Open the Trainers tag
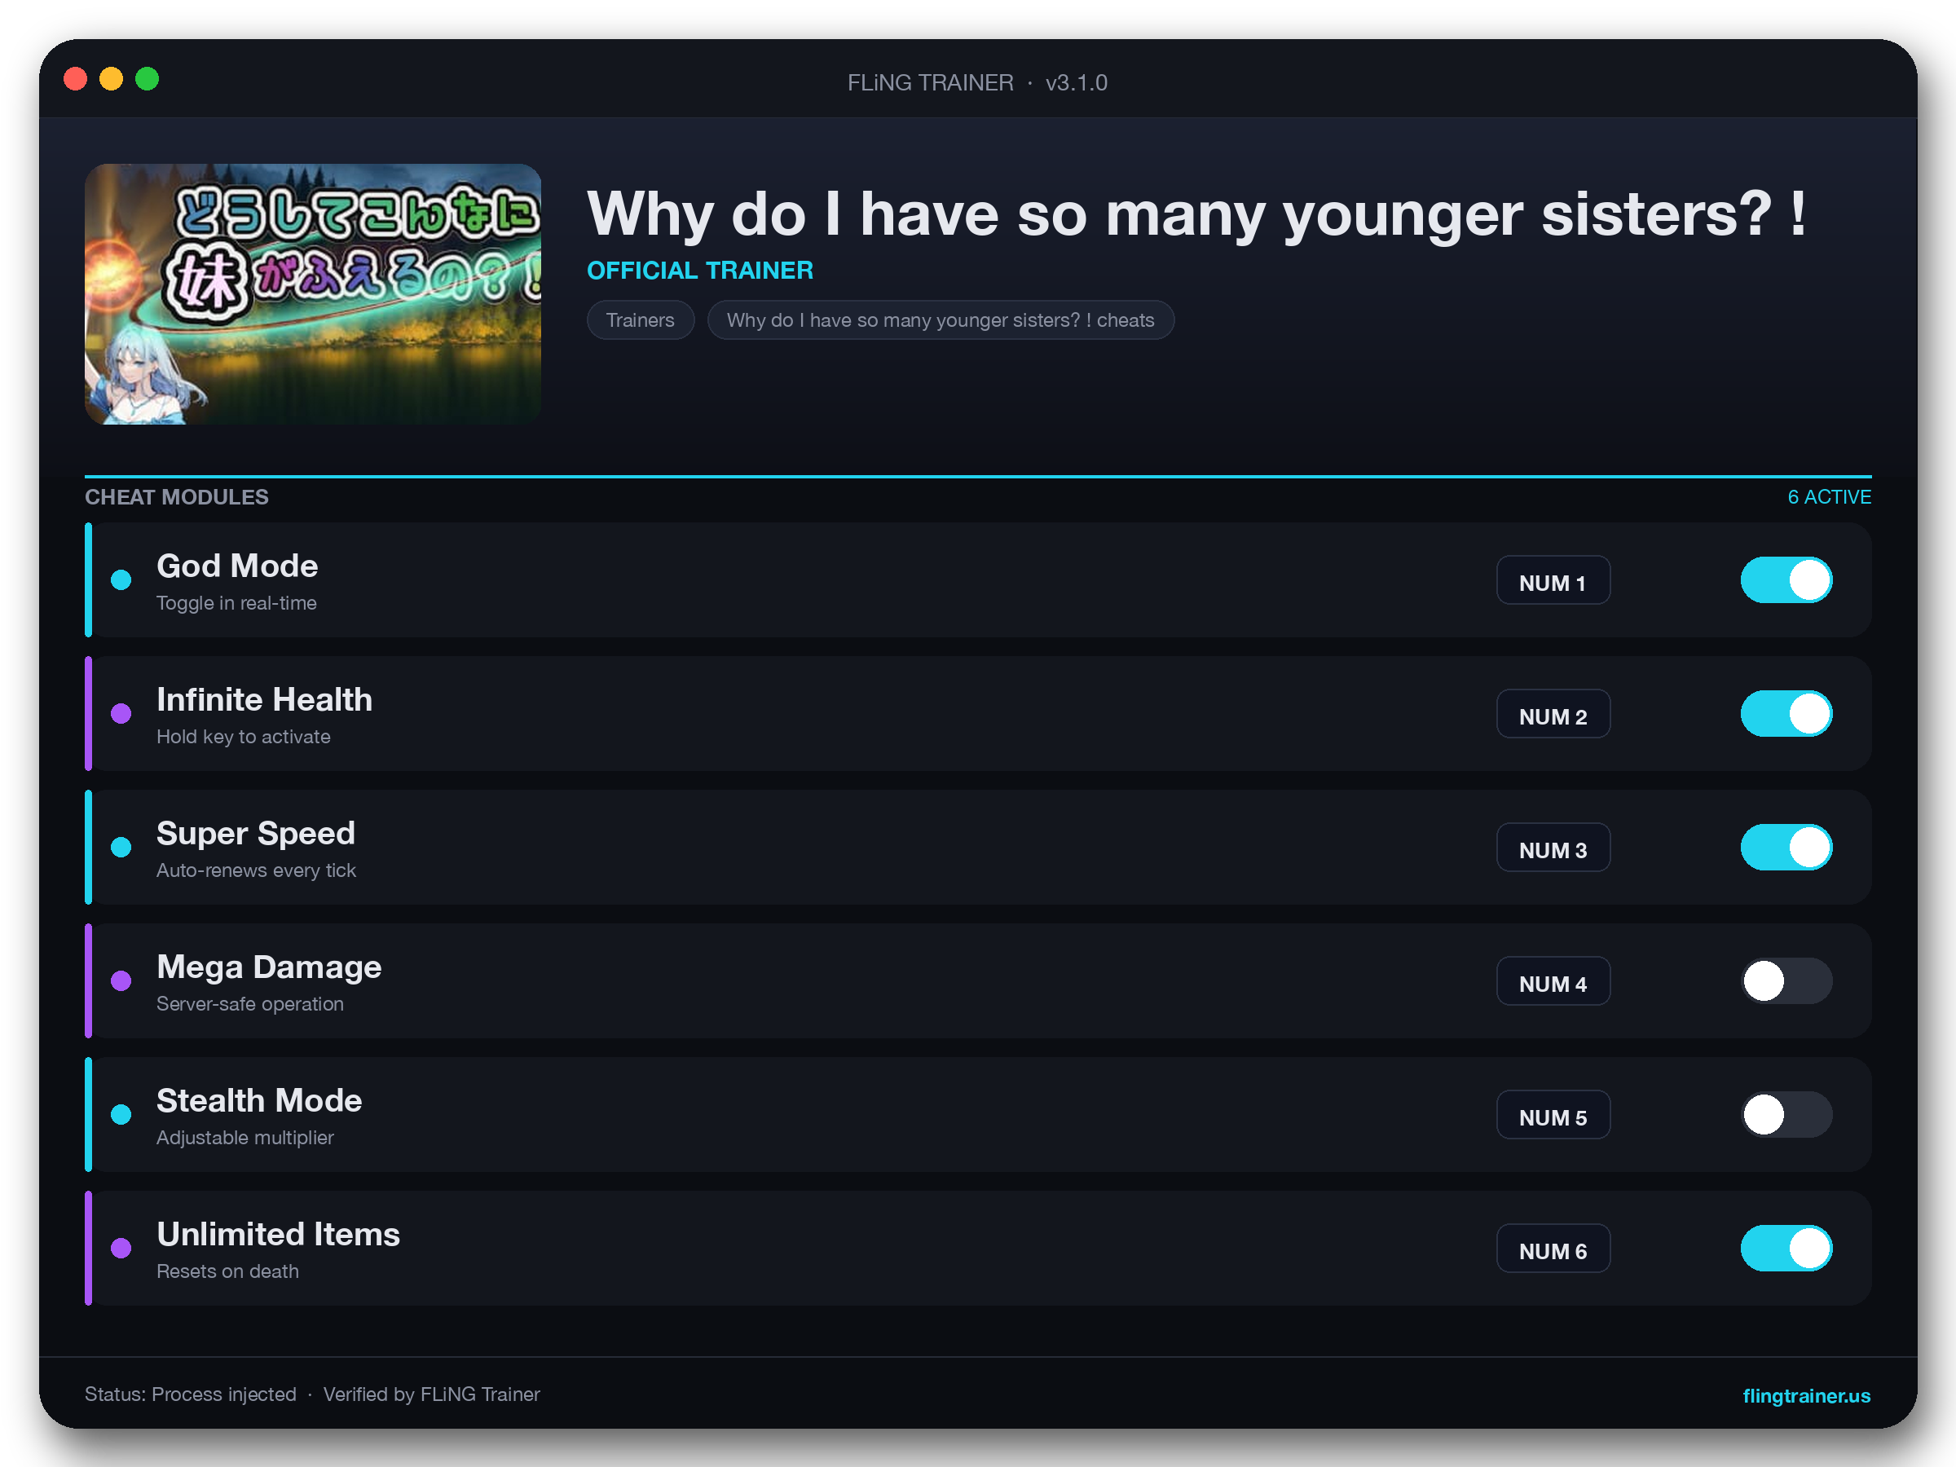Image resolution: width=1956 pixels, height=1467 pixels. 641,320
